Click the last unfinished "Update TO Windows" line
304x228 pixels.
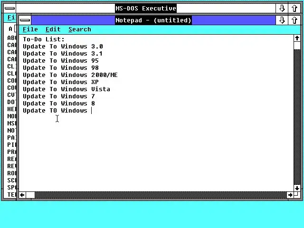[55, 111]
